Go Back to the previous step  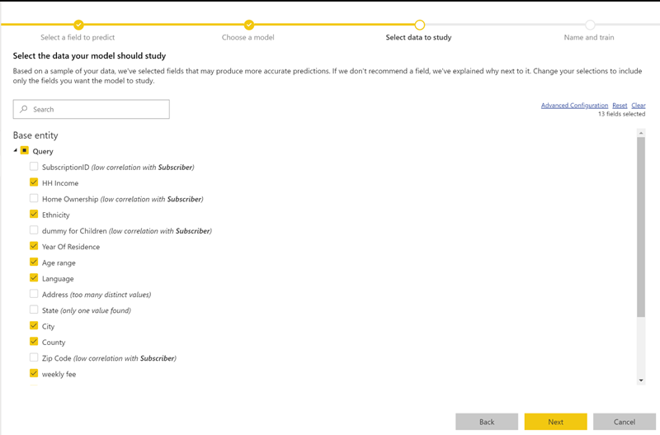487,422
